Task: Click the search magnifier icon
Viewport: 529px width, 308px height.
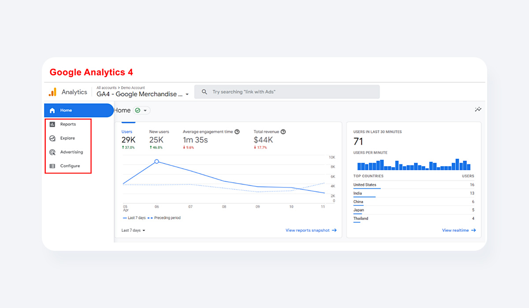Action: click(204, 92)
